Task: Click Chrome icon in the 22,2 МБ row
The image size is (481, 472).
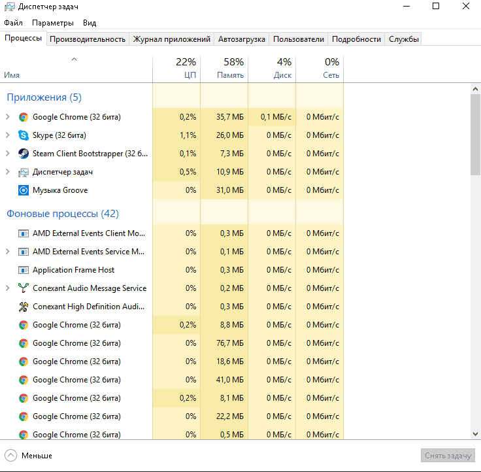Action: (24, 416)
